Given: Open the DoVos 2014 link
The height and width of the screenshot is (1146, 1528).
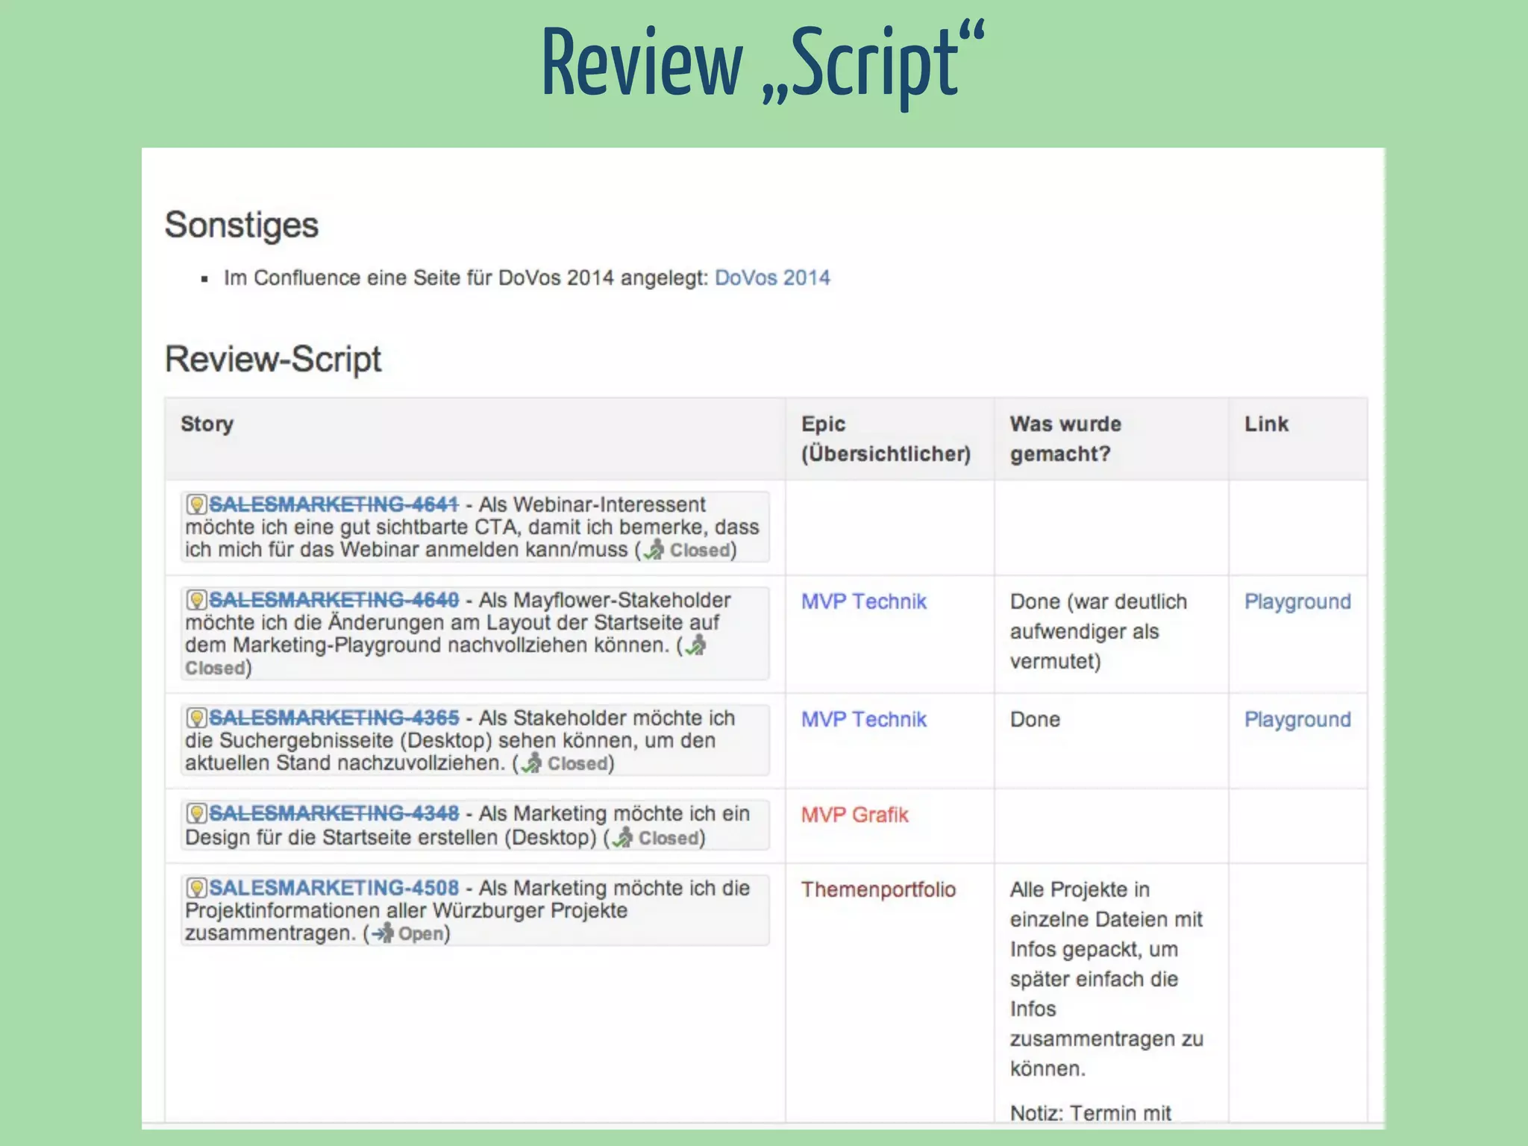Looking at the screenshot, I should [x=772, y=278].
